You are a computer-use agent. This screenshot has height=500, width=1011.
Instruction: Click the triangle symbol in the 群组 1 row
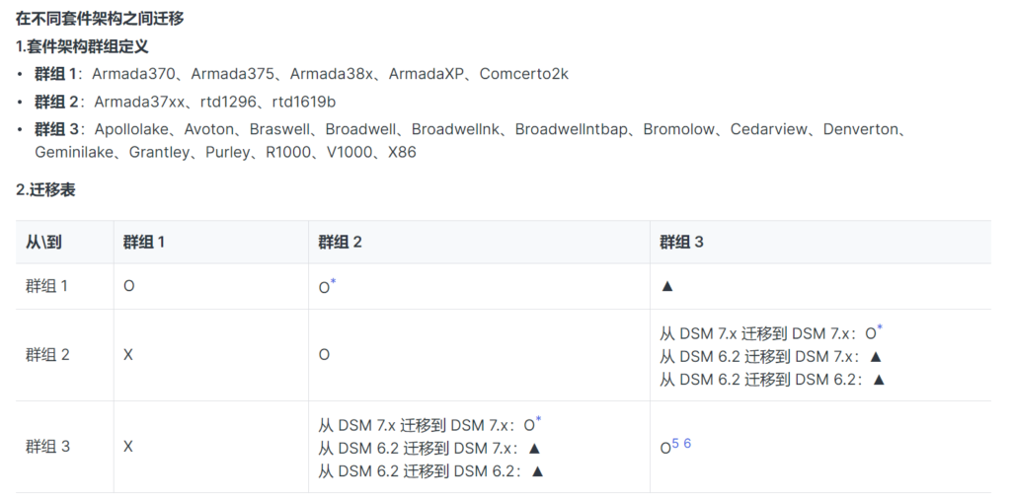666,286
